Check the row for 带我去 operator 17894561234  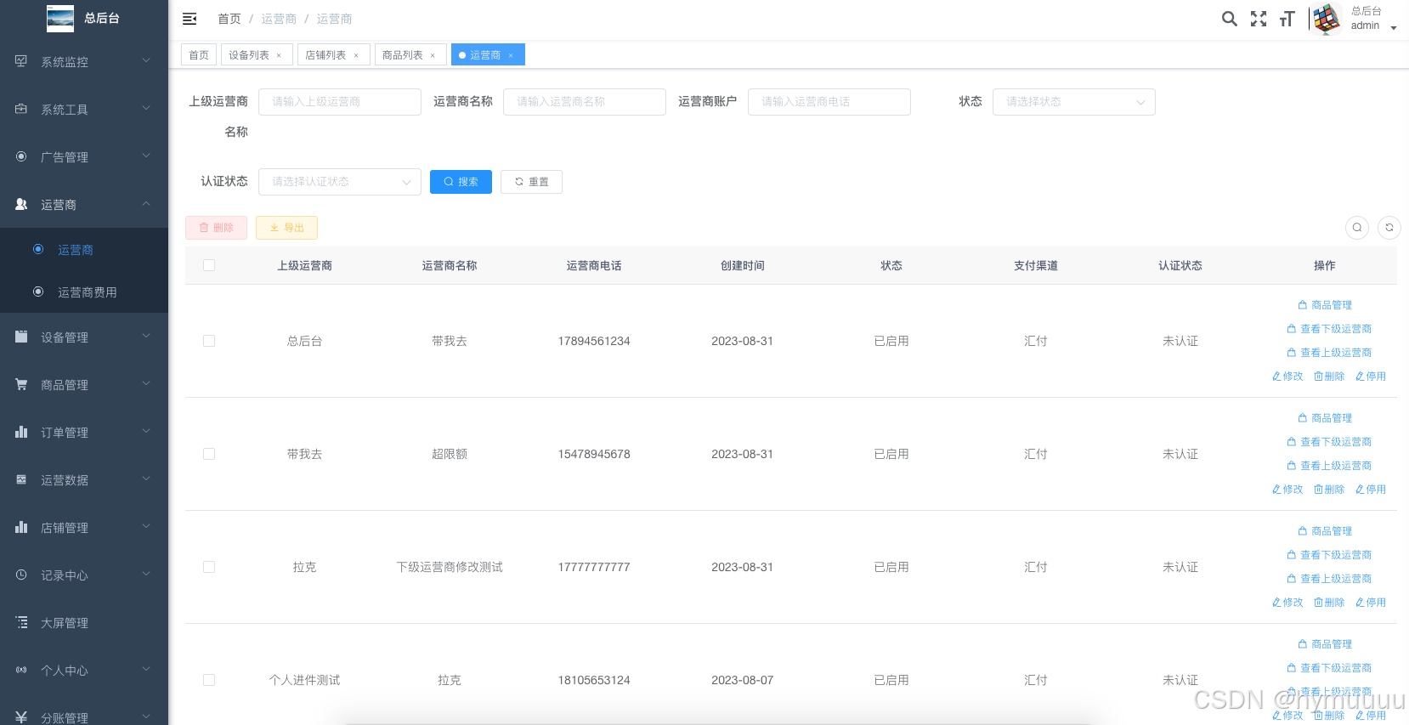click(209, 341)
